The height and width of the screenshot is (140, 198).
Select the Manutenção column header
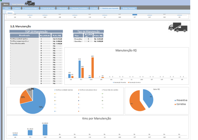[x=25, y=35]
